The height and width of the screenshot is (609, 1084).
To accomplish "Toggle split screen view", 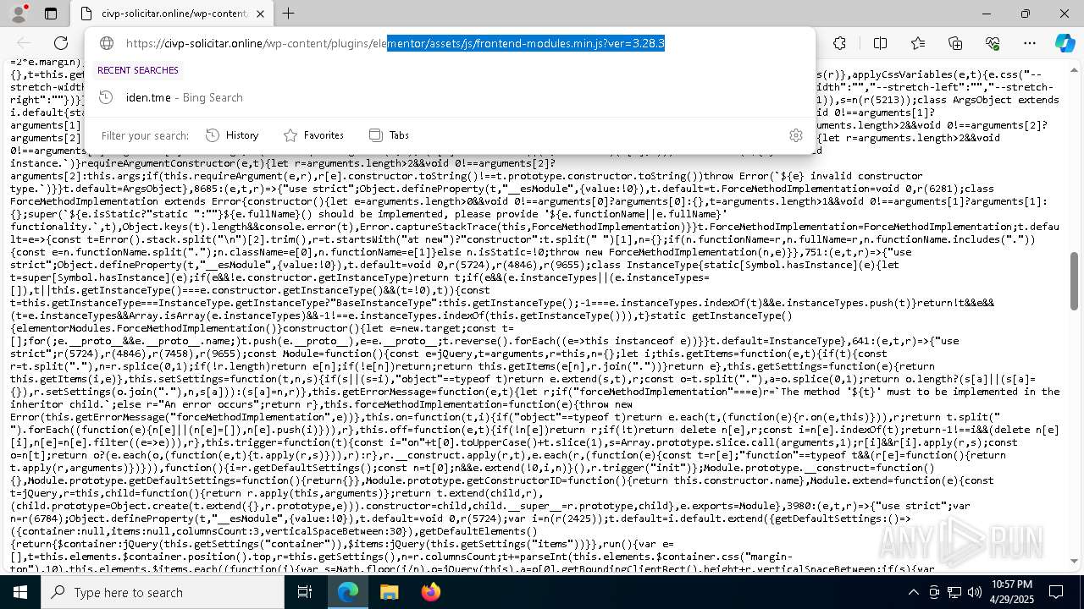I will point(880,43).
